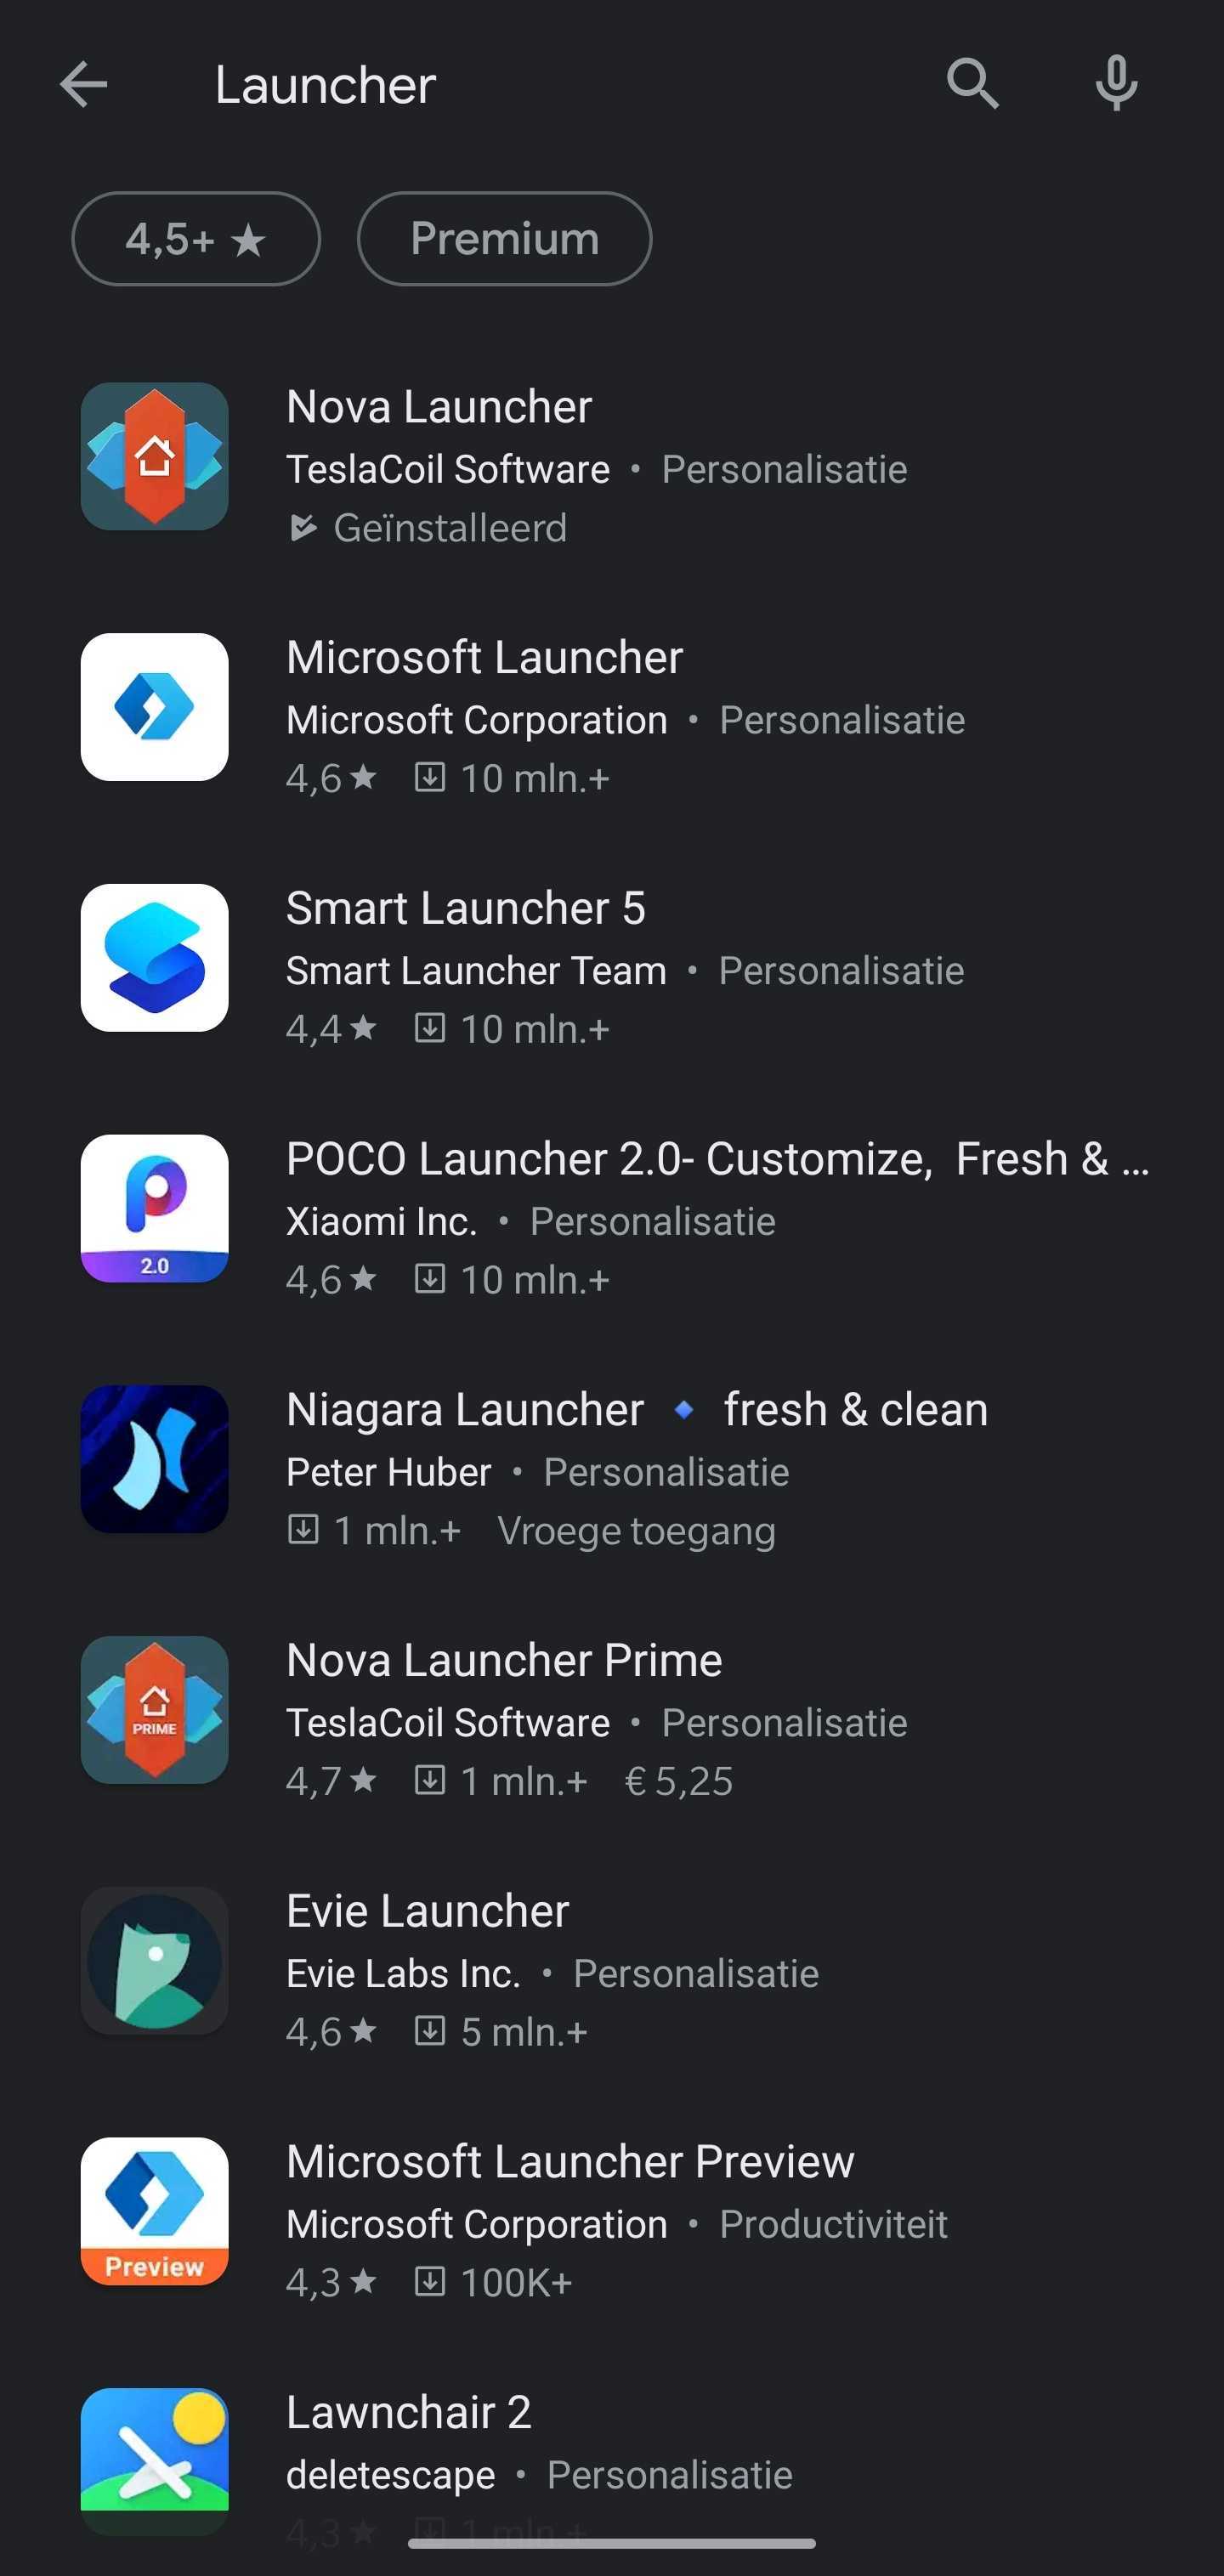Tap the bottom navigation gesture handle
The width and height of the screenshot is (1224, 2576).
tap(612, 2543)
